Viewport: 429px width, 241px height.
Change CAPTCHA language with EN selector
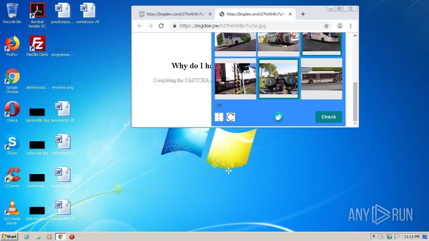coord(219,105)
